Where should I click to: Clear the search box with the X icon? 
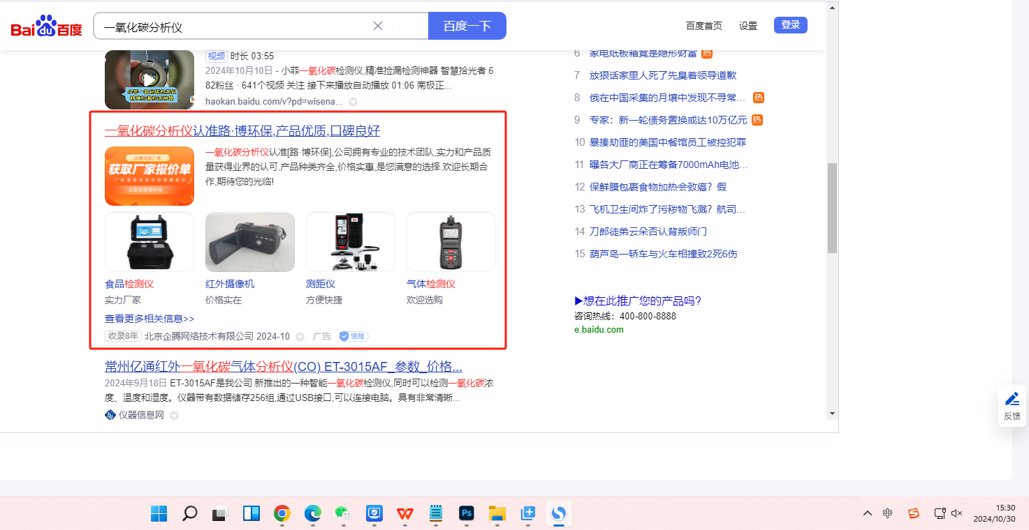click(378, 26)
